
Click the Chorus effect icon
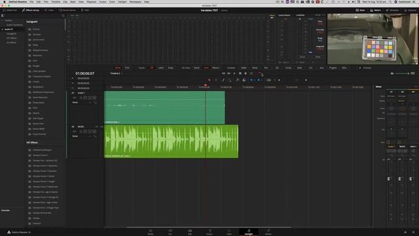click(x=29, y=29)
